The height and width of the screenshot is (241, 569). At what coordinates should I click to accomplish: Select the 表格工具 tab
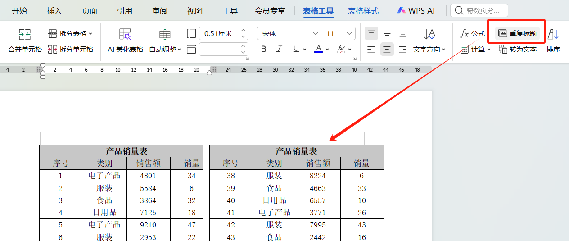click(318, 11)
